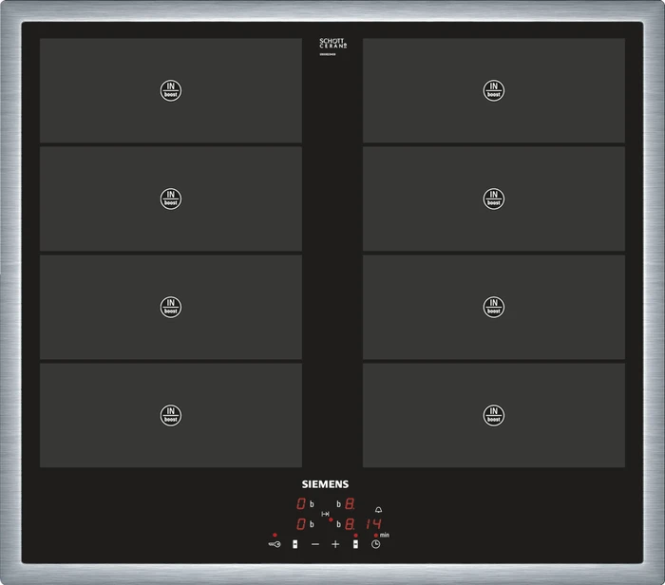
Task: Tap IN boost symbol, left column second zone
Action: click(x=171, y=198)
